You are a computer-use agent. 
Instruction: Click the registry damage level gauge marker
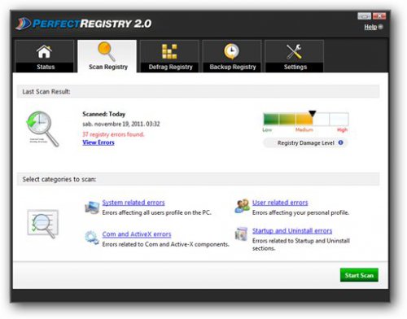point(313,113)
